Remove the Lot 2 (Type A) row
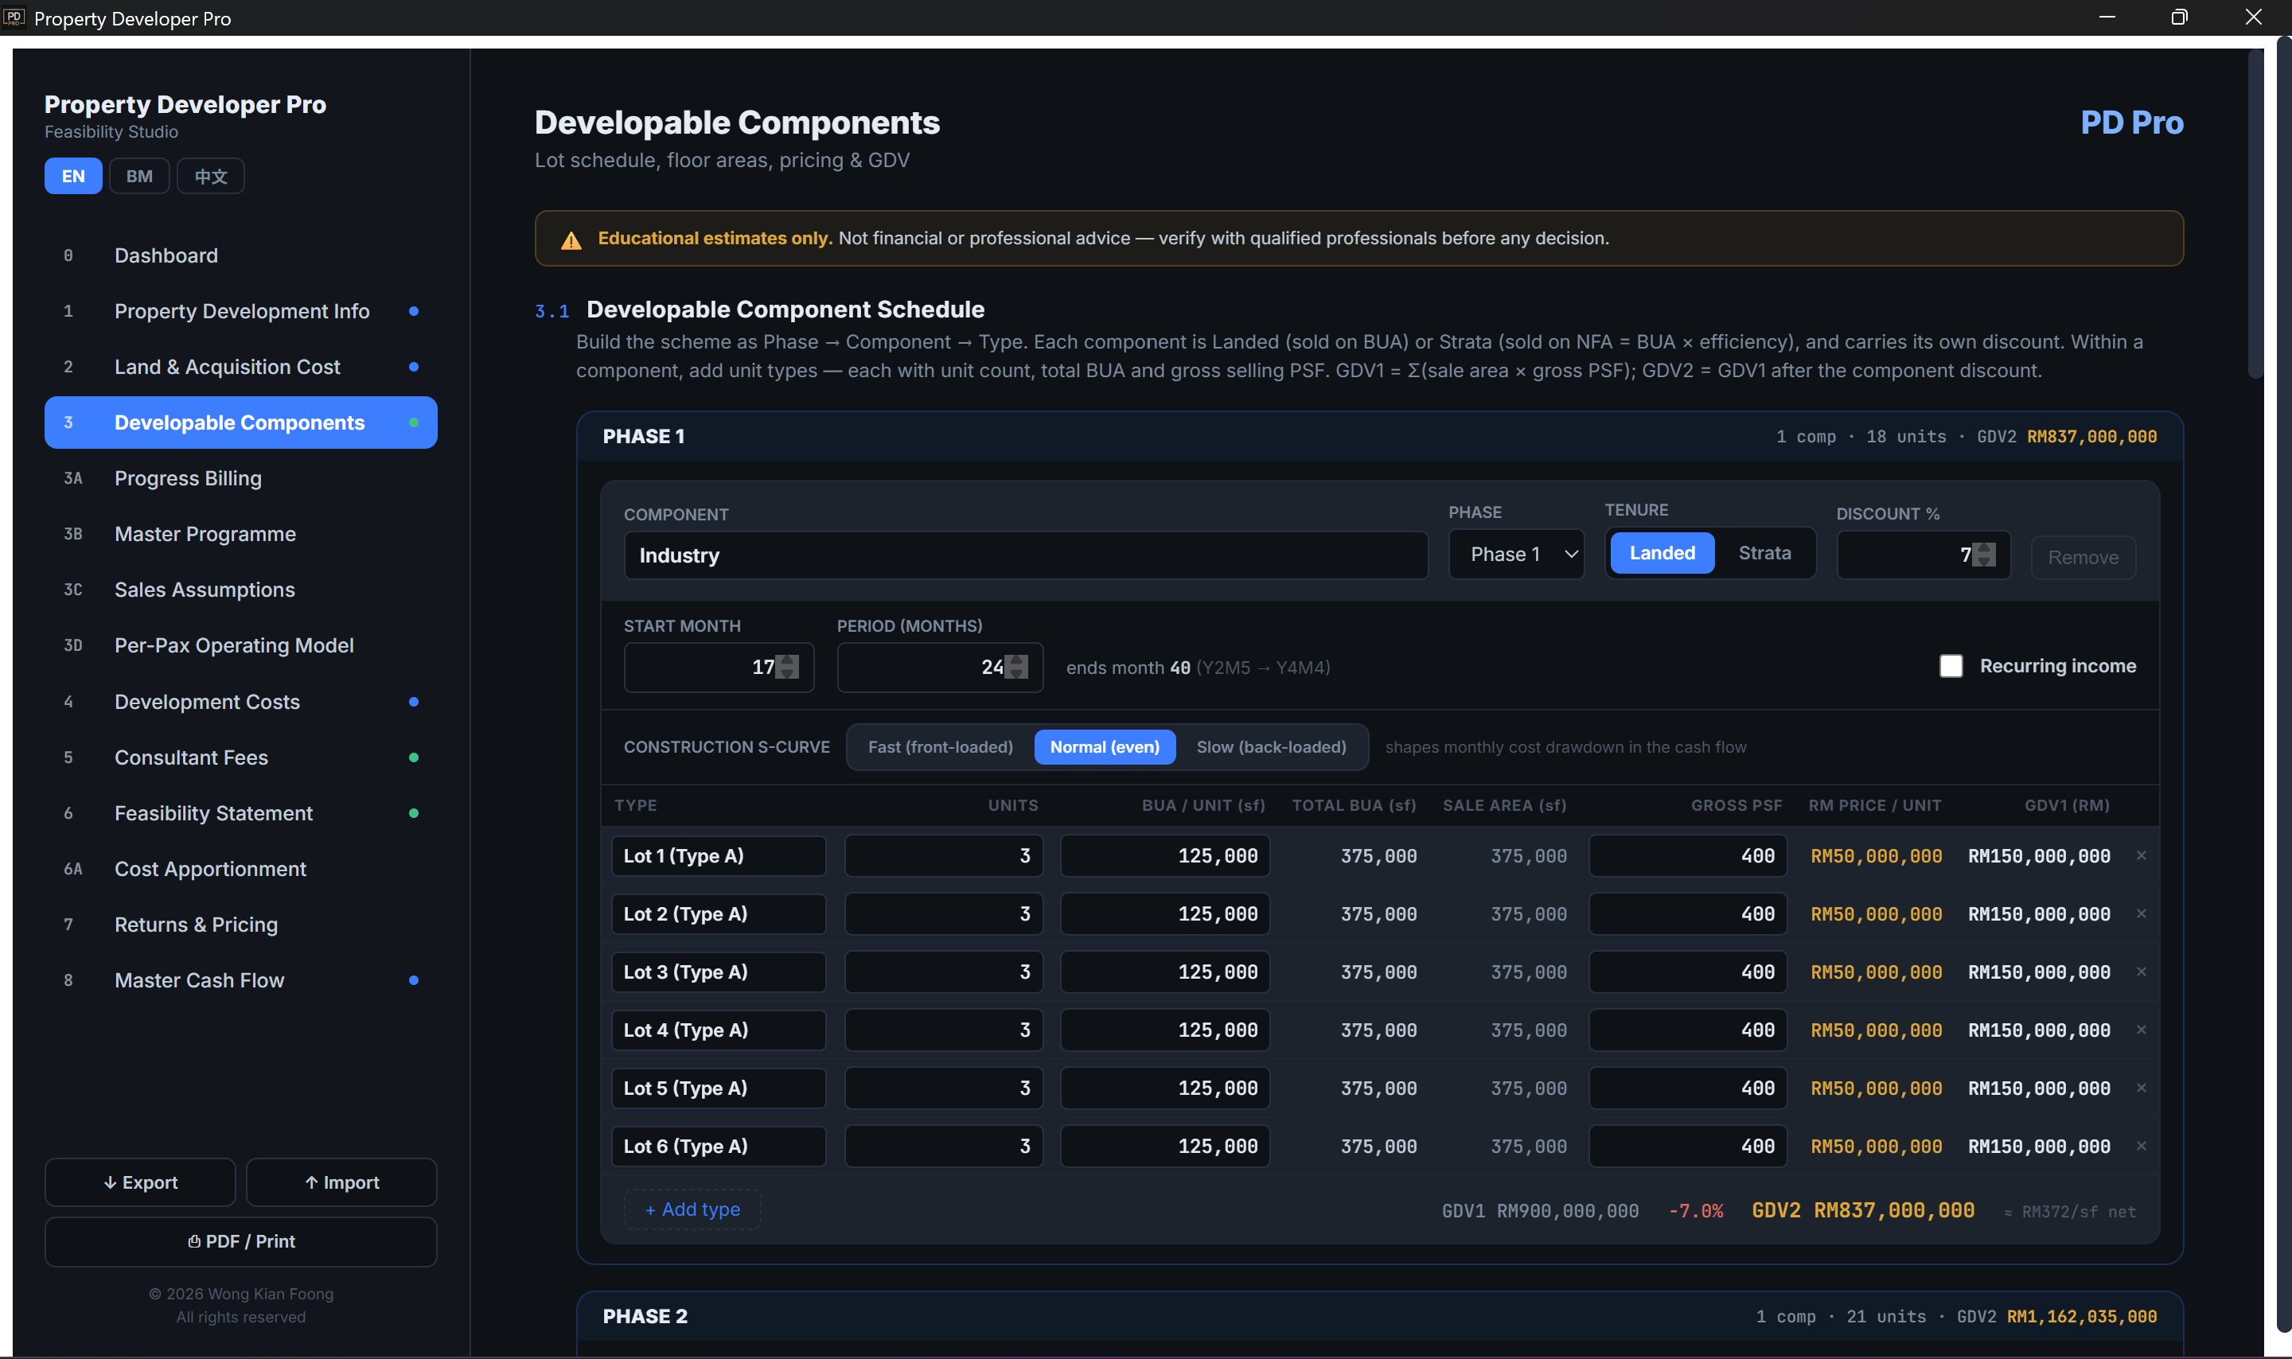 pyautogui.click(x=2141, y=913)
